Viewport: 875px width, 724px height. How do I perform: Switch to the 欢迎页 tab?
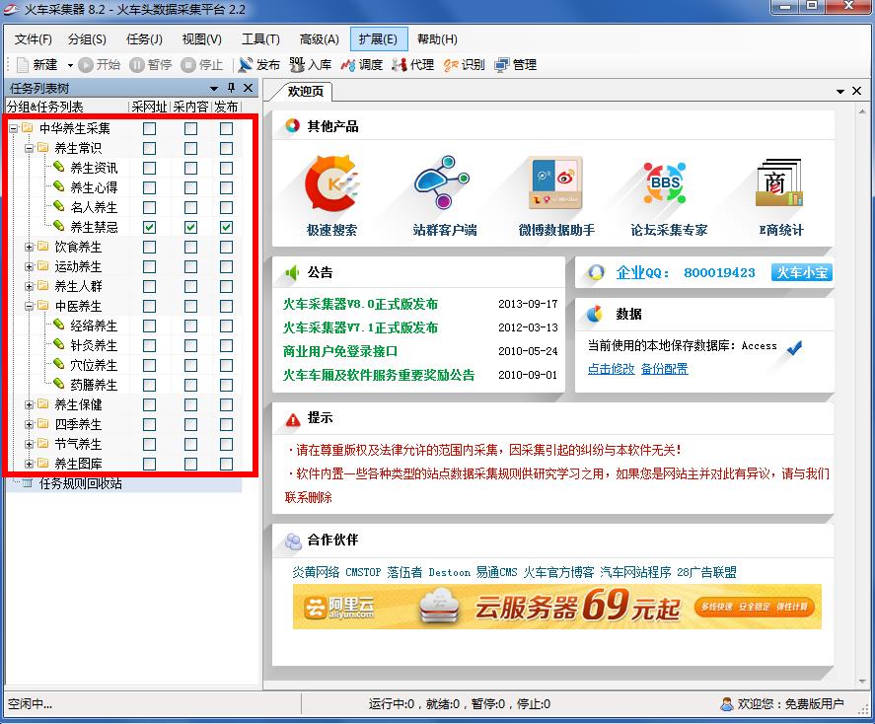click(x=305, y=91)
